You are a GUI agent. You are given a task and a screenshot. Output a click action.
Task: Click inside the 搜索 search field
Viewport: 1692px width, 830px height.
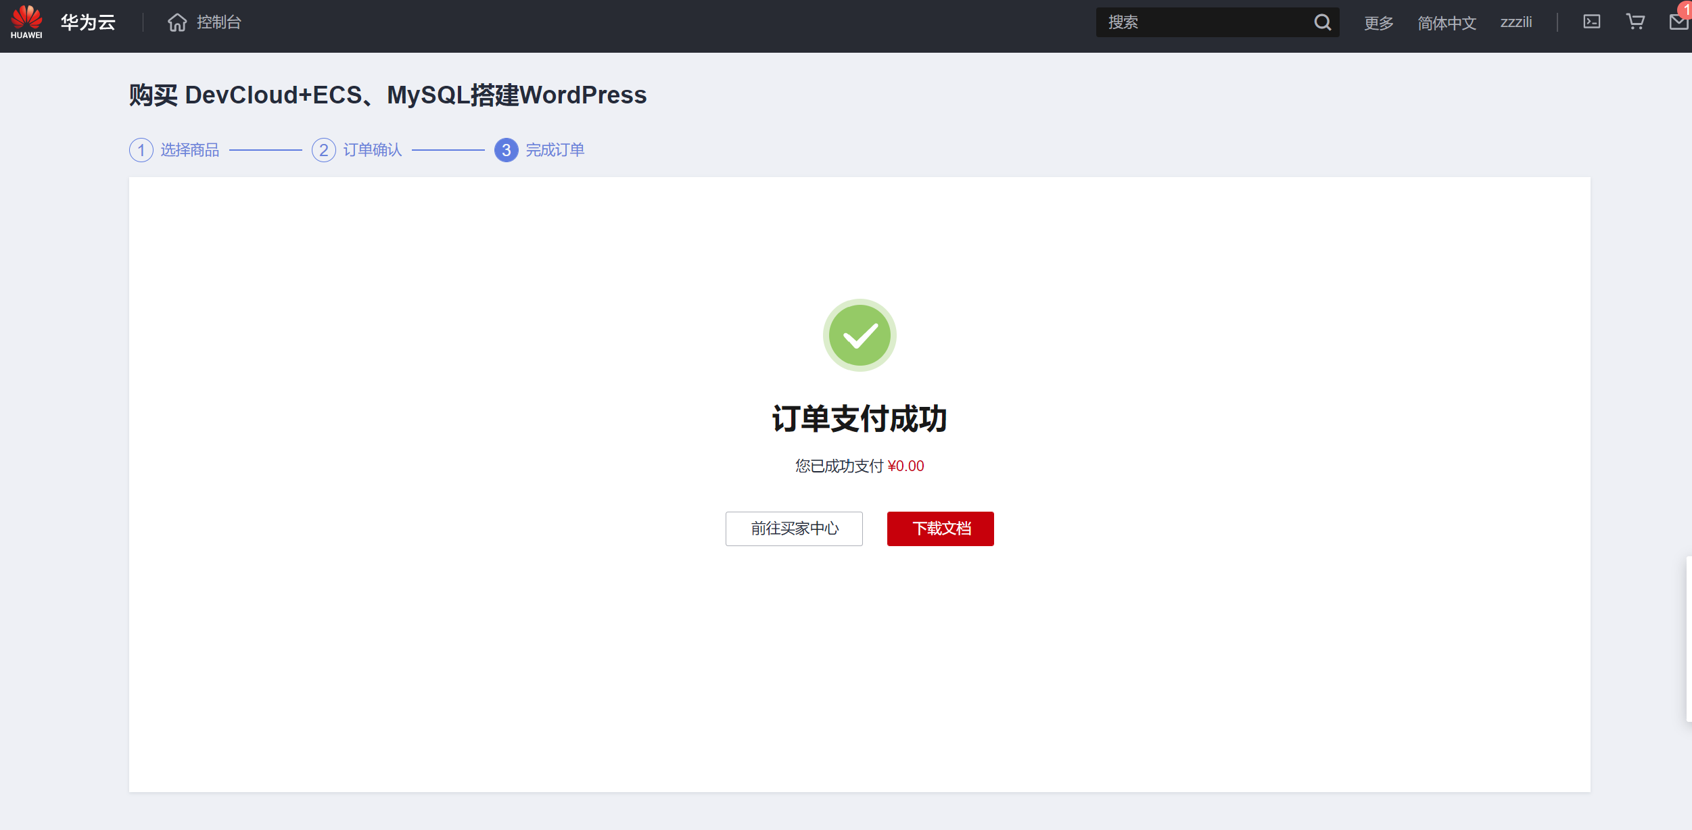[x=1204, y=22]
